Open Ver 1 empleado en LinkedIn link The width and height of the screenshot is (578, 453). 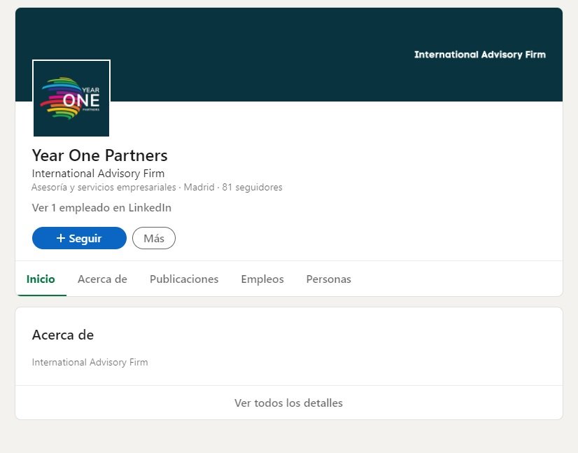[101, 208]
